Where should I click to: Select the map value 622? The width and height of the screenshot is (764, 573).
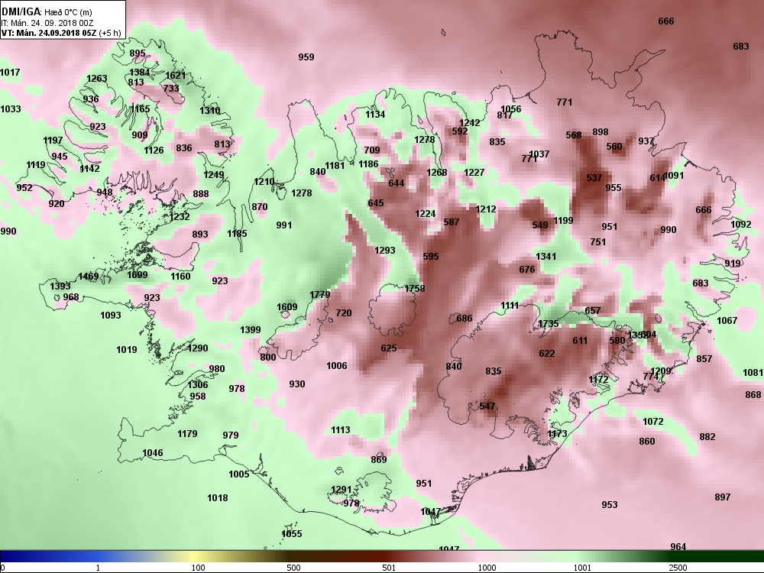coord(547,354)
